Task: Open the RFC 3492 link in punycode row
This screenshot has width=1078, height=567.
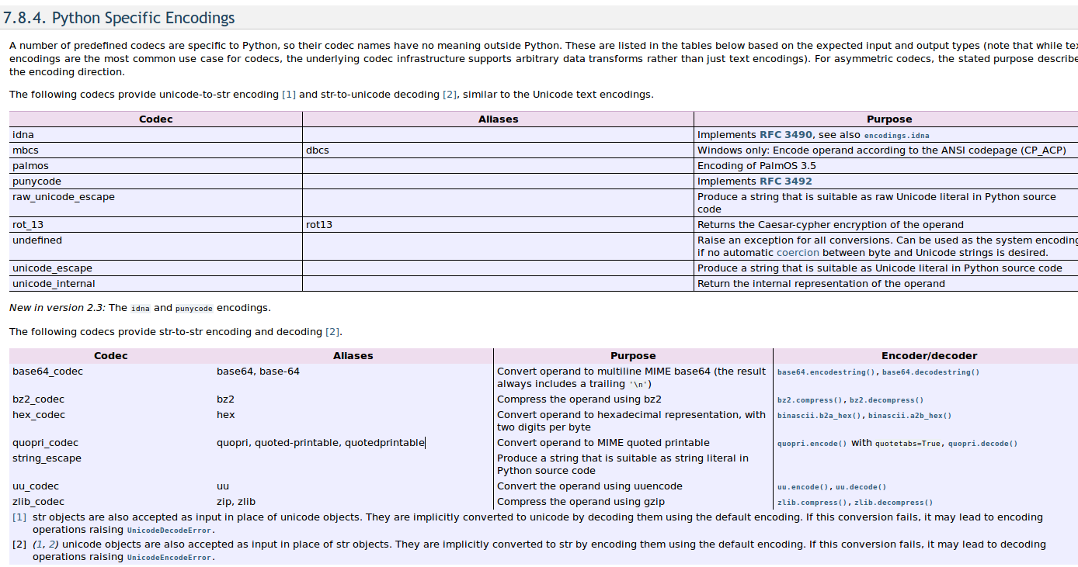Action: pos(786,182)
